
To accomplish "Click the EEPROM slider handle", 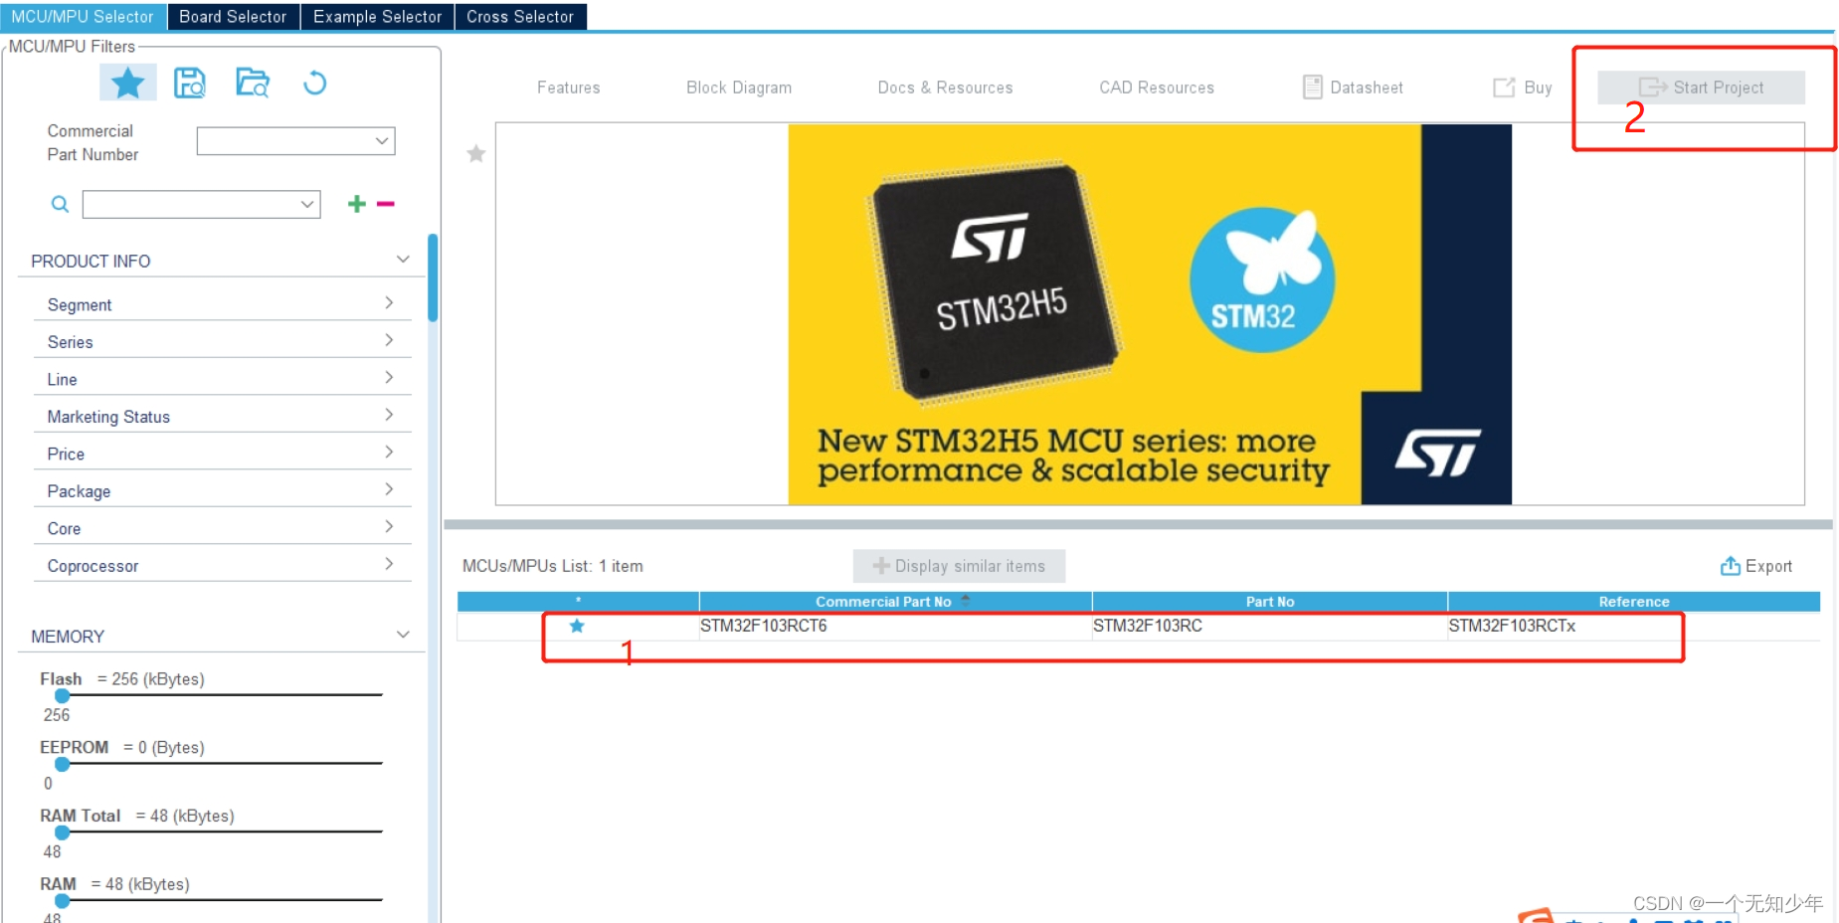I will tap(62, 765).
